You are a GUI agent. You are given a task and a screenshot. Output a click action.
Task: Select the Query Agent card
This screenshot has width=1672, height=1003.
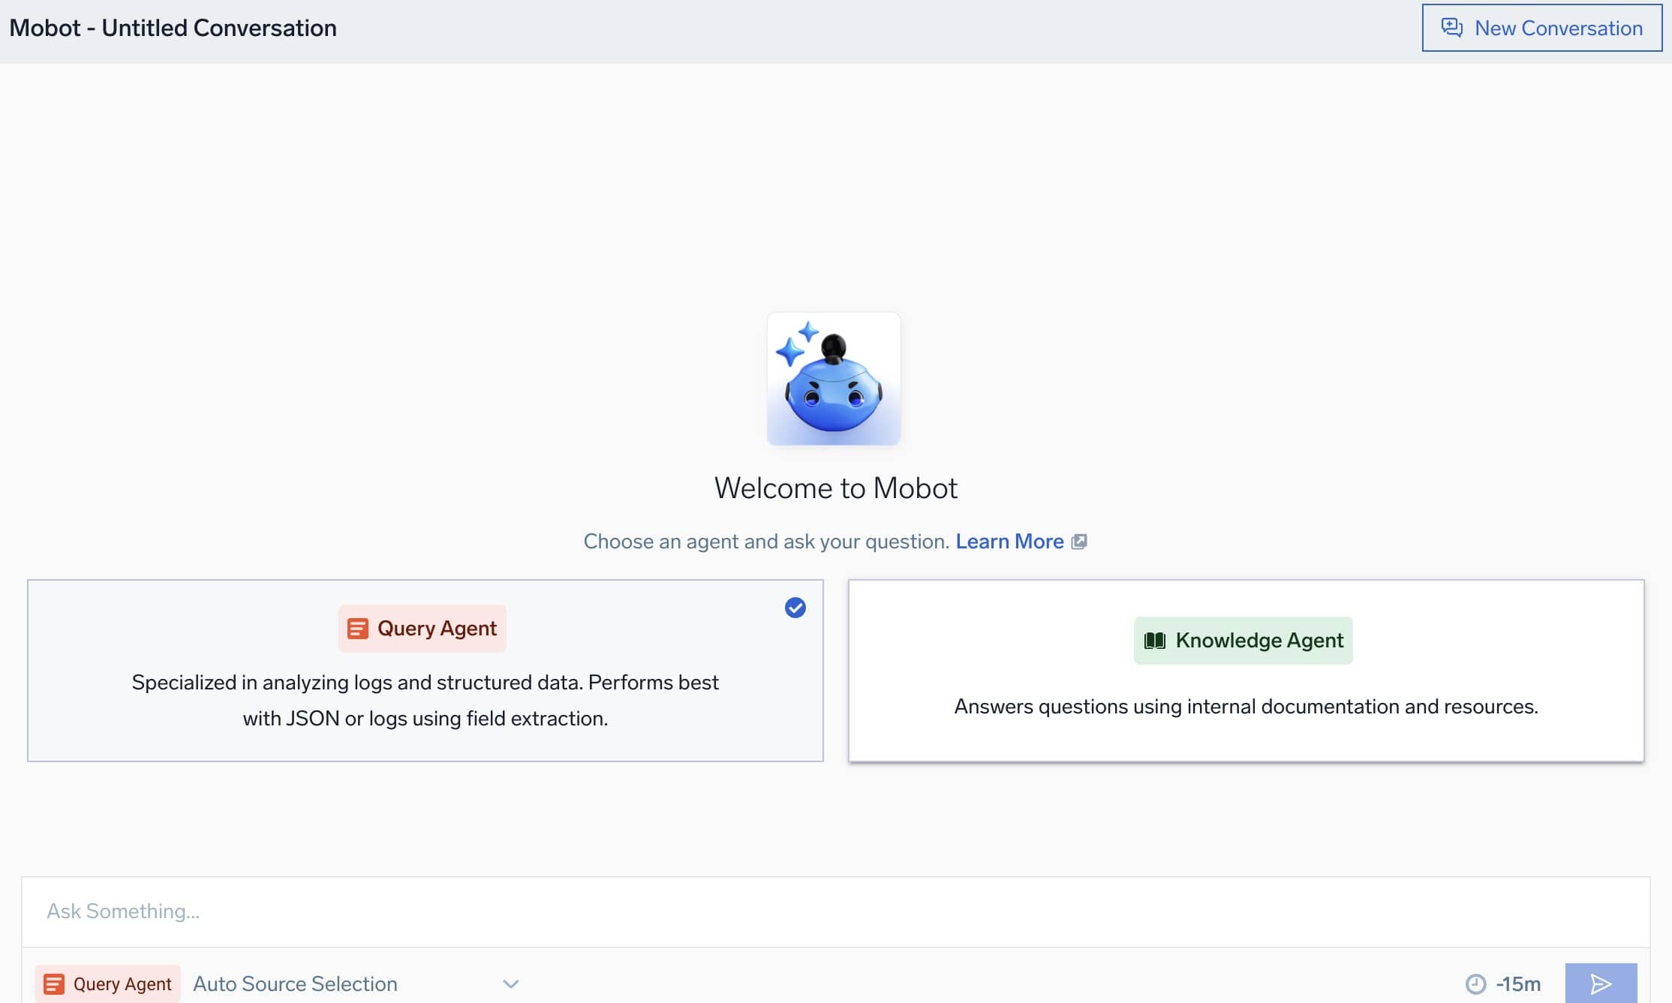(x=426, y=671)
